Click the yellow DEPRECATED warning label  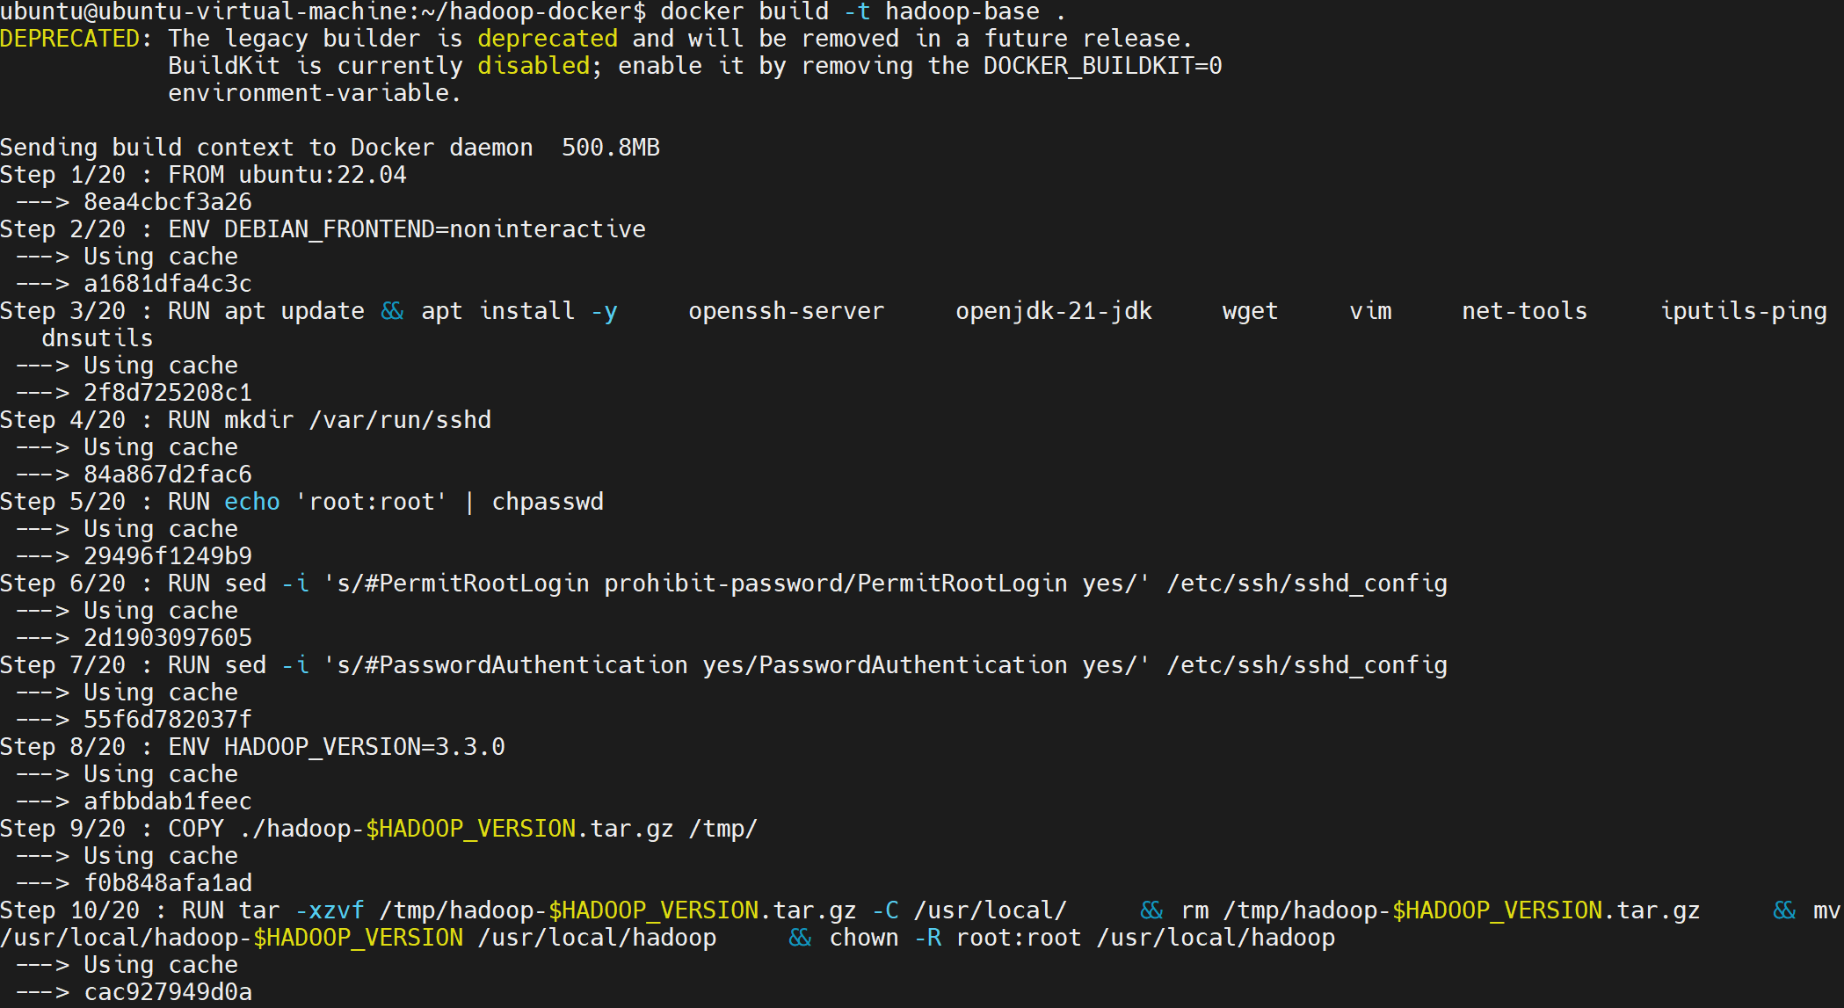pyautogui.click(x=69, y=39)
